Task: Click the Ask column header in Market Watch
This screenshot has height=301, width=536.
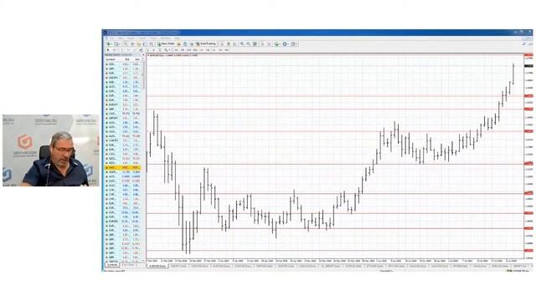Action: coord(137,59)
